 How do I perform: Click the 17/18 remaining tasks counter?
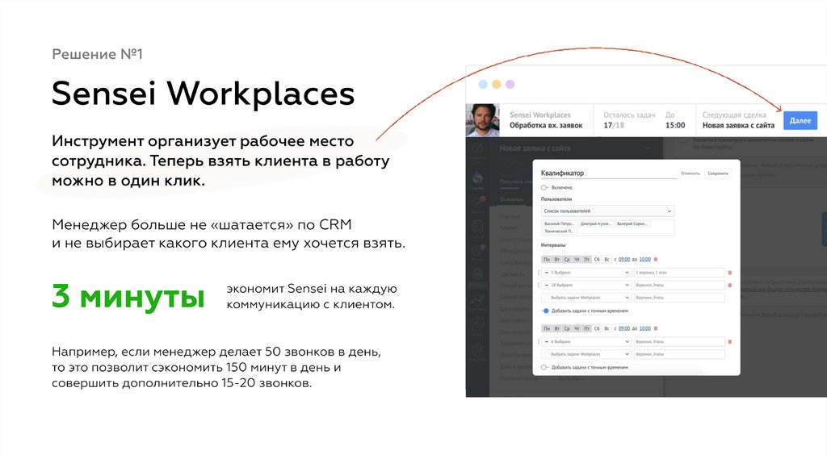coord(614,125)
